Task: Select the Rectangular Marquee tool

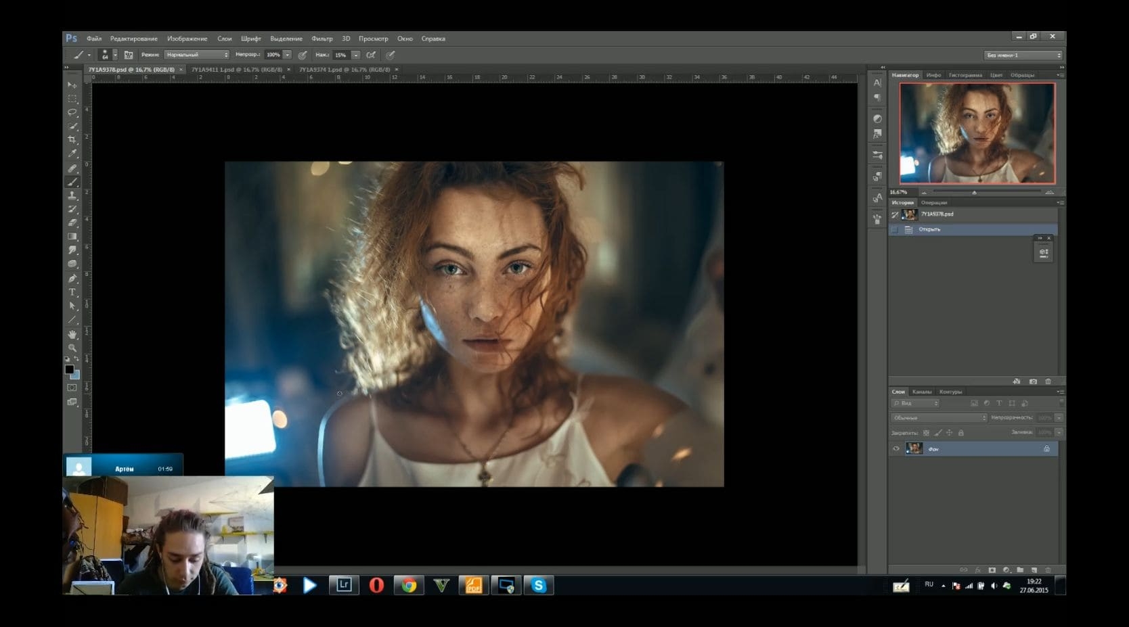Action: coord(72,99)
